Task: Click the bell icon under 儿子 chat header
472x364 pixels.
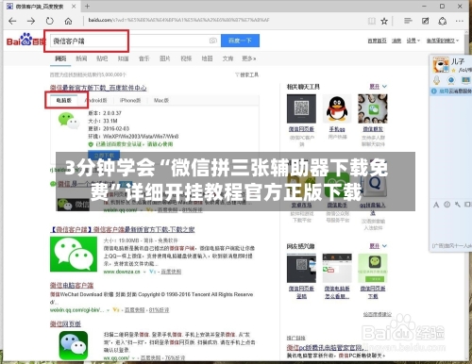Action: pyautogui.click(x=436, y=80)
